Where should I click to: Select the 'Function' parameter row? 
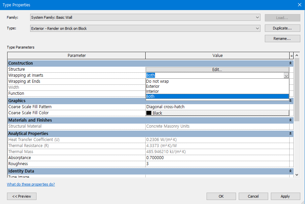click(76, 93)
